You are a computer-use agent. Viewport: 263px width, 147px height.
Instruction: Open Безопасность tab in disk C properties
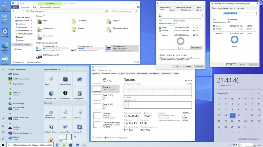[165, 7]
